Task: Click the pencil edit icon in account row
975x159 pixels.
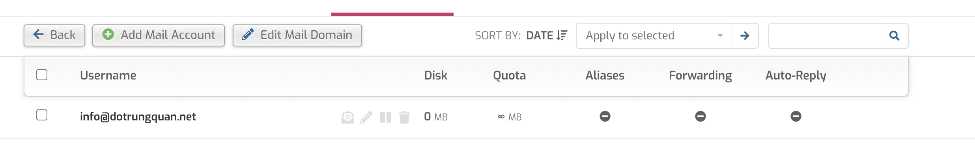Action: 366,117
